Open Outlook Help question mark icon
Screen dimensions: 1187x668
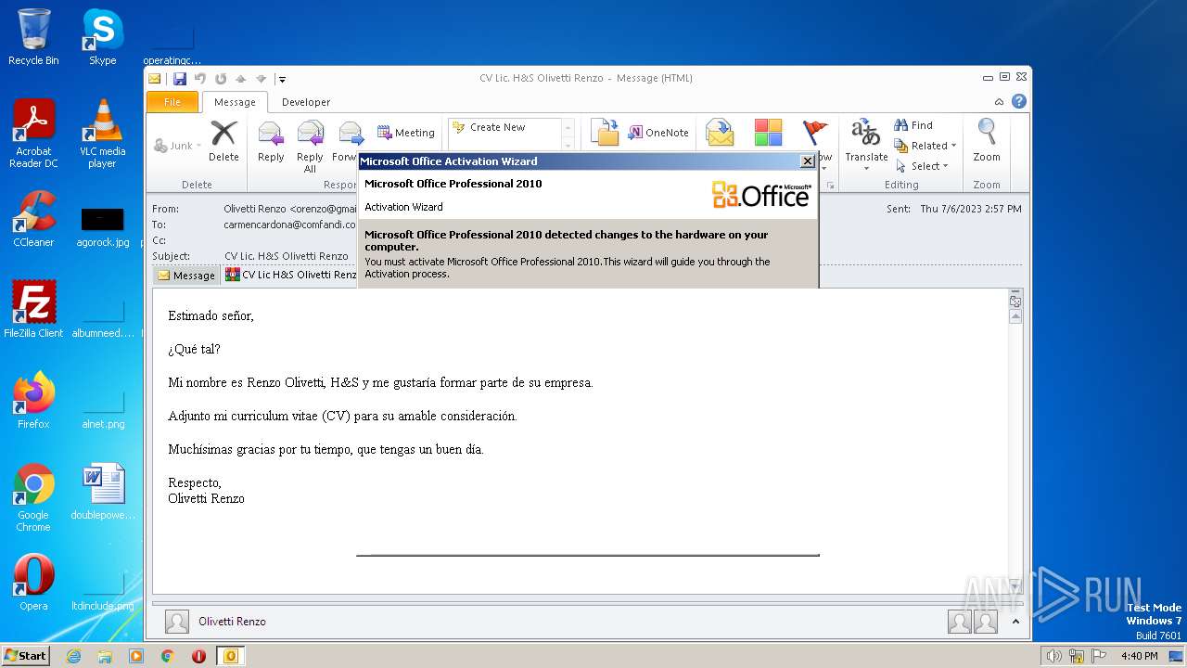click(1019, 101)
